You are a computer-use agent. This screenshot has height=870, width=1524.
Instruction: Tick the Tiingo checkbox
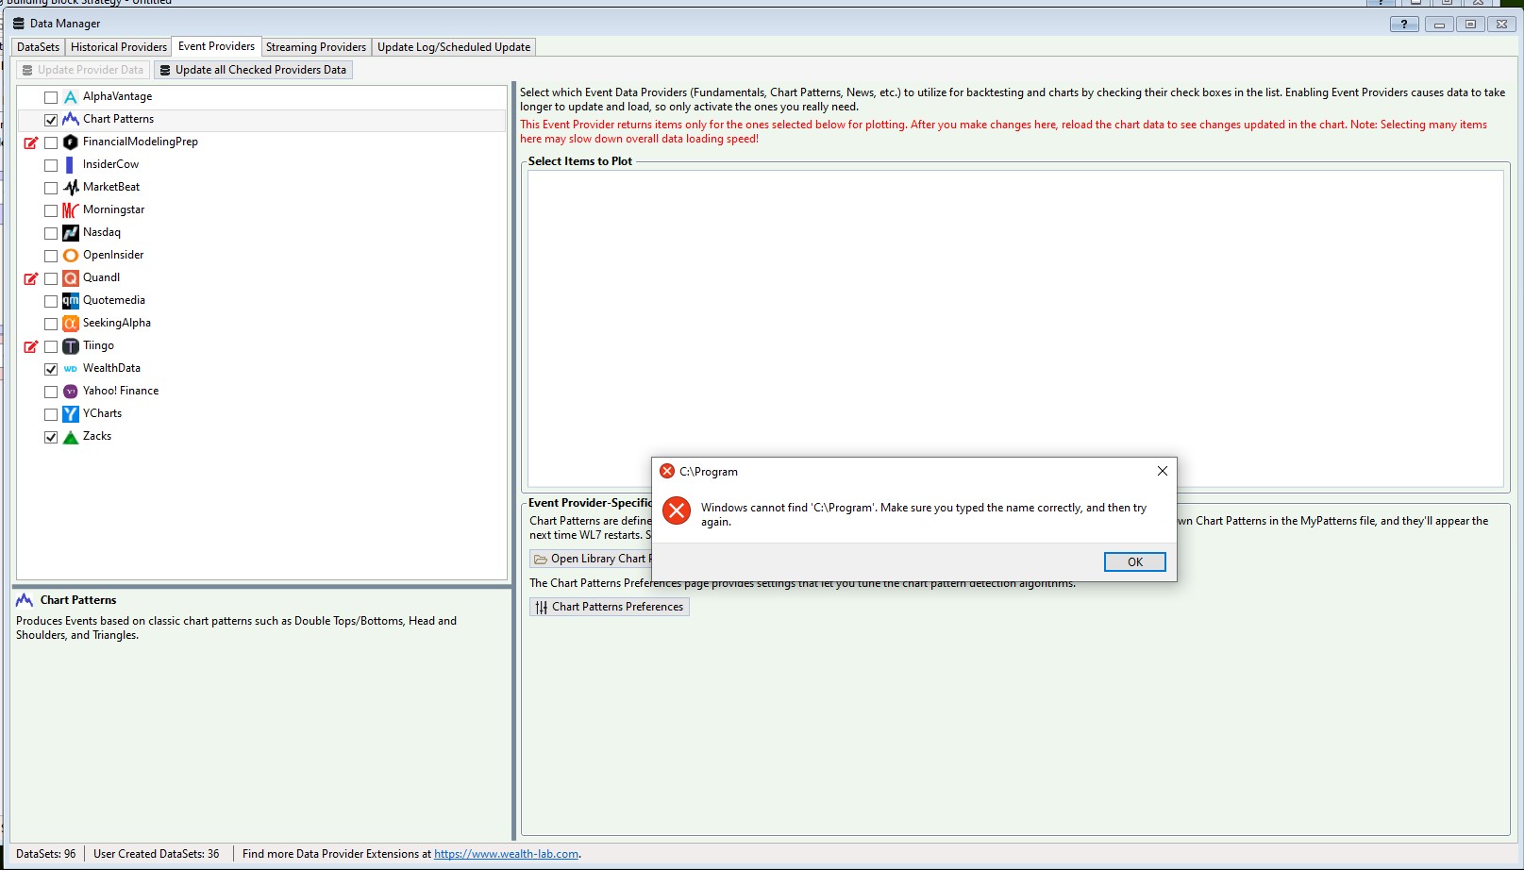(x=51, y=346)
